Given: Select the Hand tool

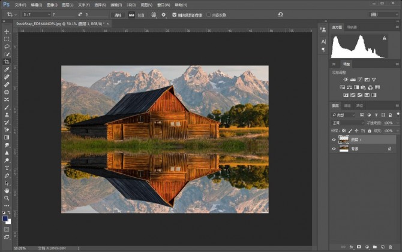Looking at the screenshot, I should [7, 191].
